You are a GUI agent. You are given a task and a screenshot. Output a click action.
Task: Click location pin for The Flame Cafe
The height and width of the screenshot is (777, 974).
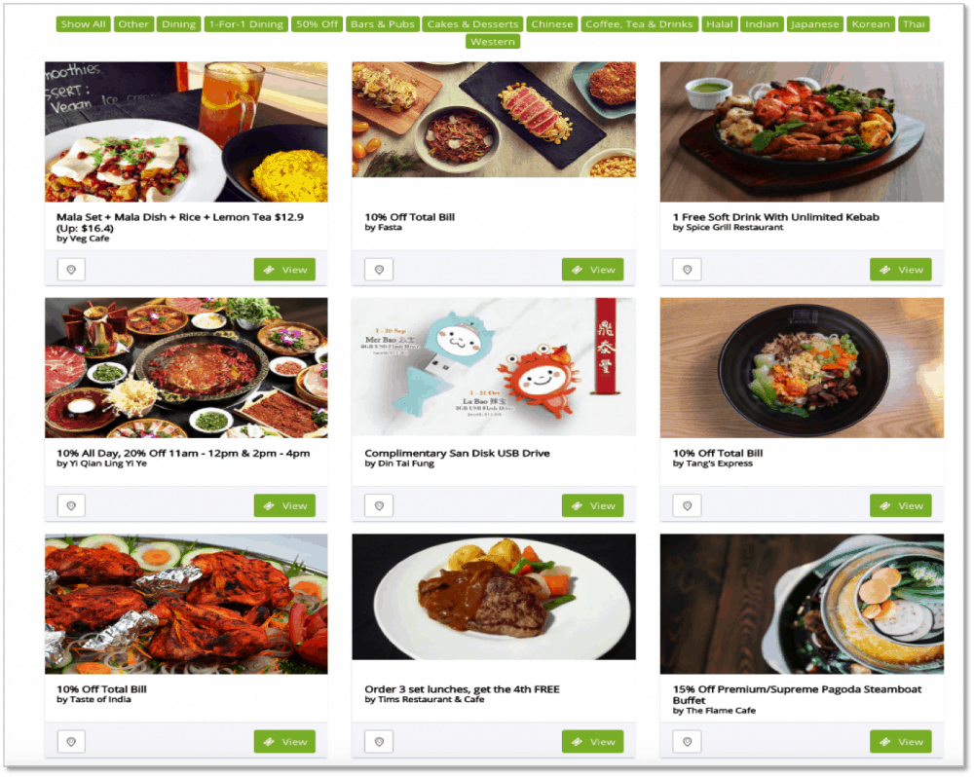[x=687, y=742]
